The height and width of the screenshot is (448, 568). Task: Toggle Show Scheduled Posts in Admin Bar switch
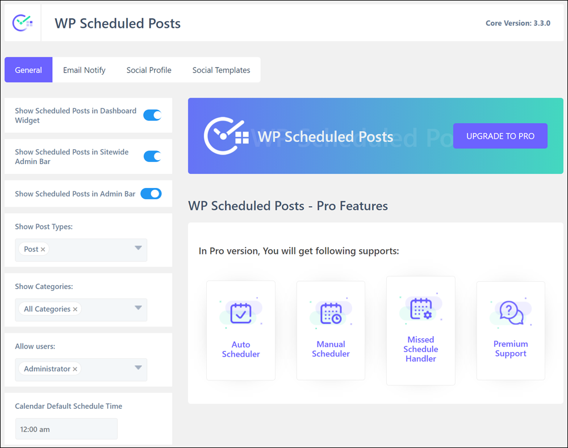coord(151,194)
